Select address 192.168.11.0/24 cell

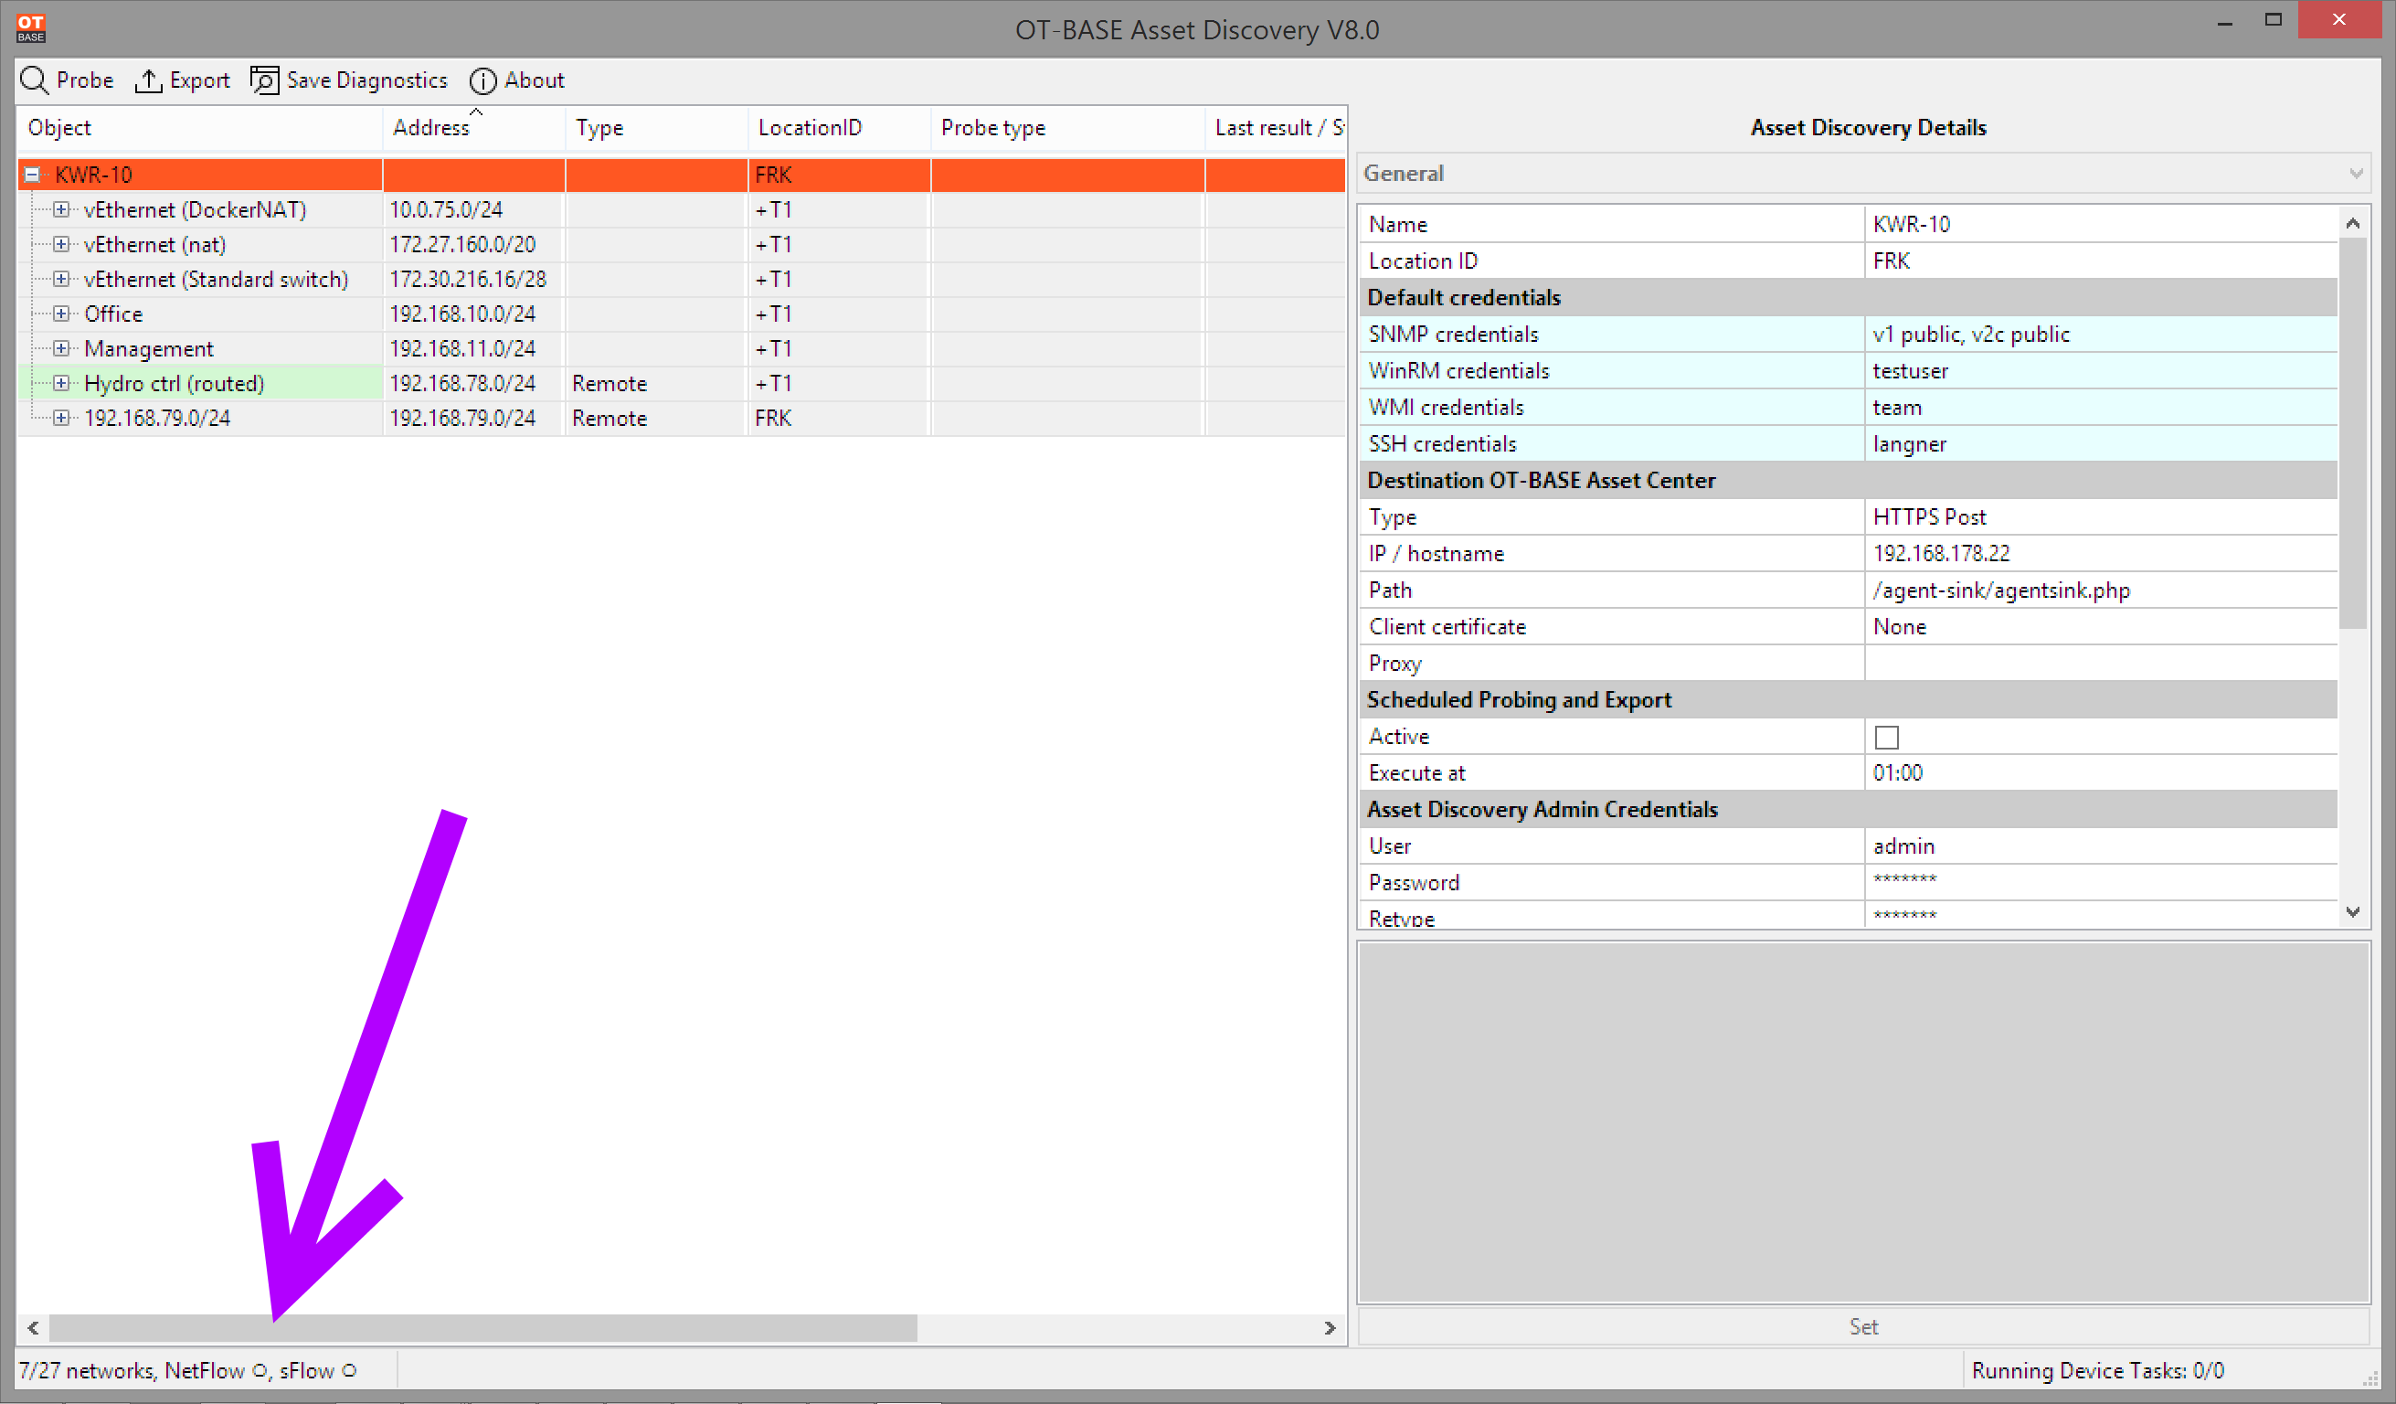[x=473, y=348]
